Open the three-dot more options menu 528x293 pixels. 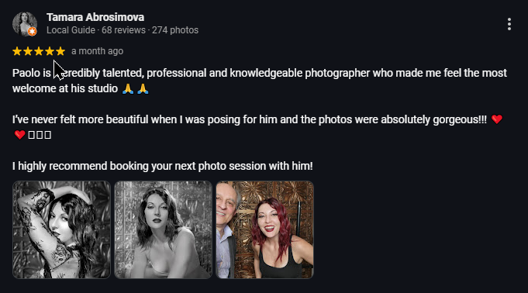(x=509, y=24)
